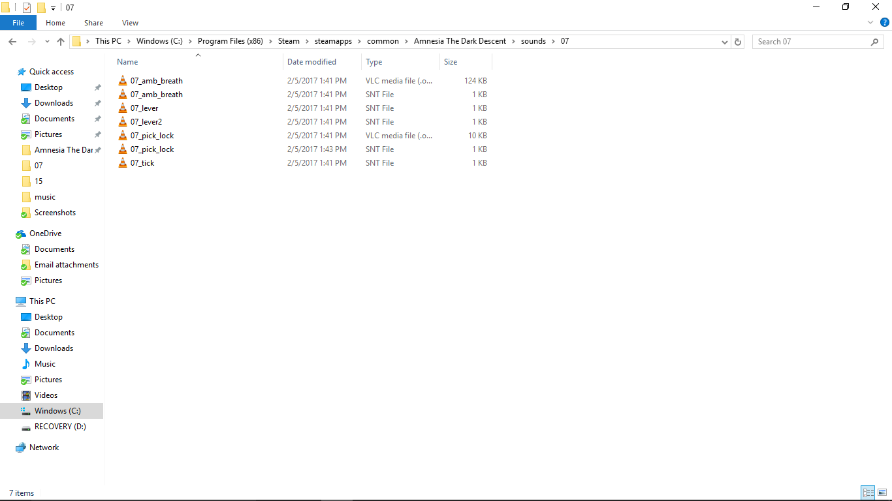Open Quick Access Toolbar customize dropdown
The width and height of the screenshot is (892, 501).
click(x=53, y=8)
